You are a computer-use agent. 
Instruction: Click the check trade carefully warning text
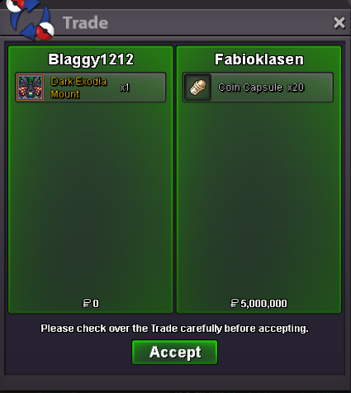click(174, 329)
